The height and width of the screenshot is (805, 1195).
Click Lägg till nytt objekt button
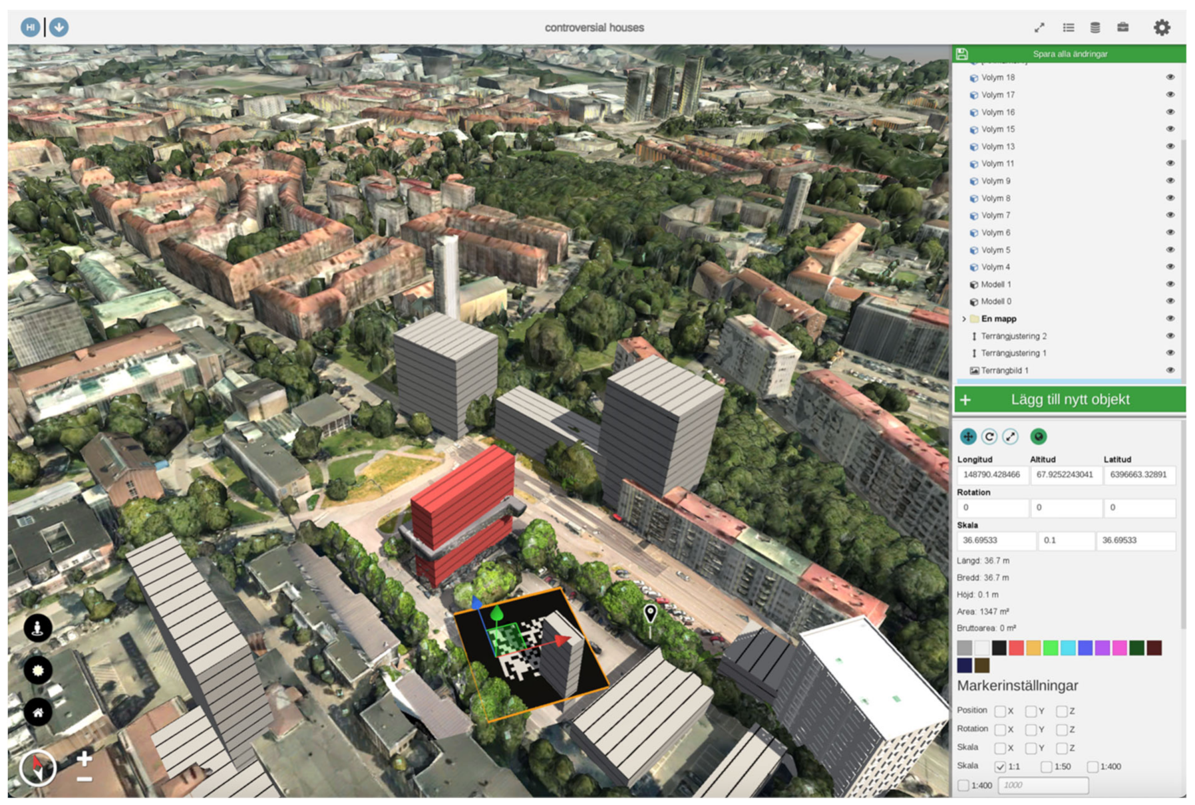click(x=1069, y=400)
